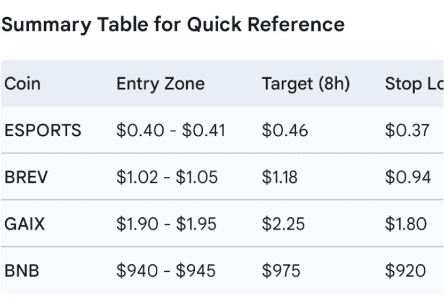Click the BNB target value $975

click(281, 271)
